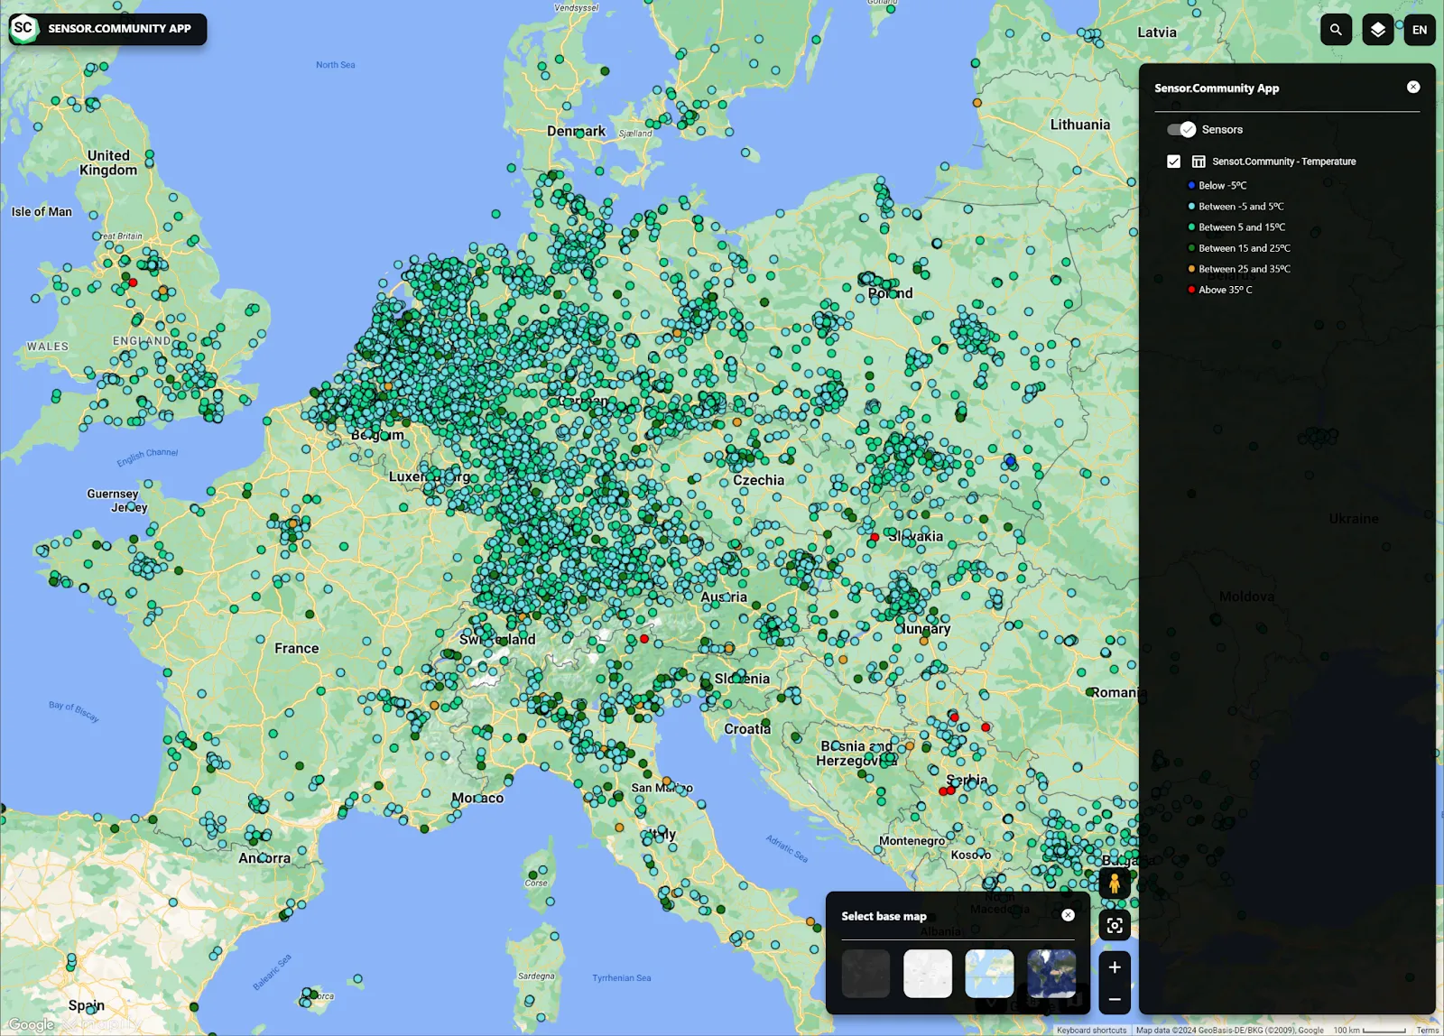
Task: Click the locate/center map icon
Action: [1115, 925]
